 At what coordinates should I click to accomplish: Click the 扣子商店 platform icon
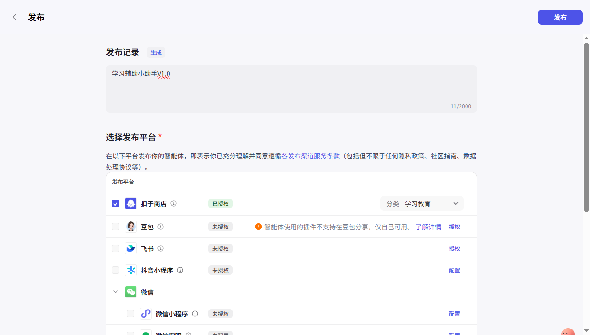[130, 203]
